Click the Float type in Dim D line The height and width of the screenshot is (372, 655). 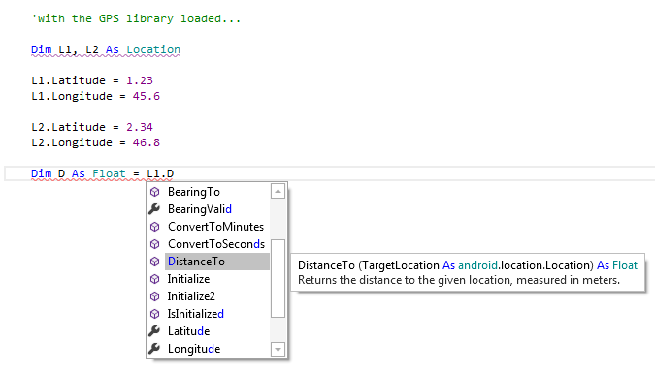coord(109,173)
